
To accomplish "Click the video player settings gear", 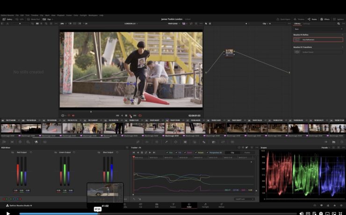I will click(321, 214).
